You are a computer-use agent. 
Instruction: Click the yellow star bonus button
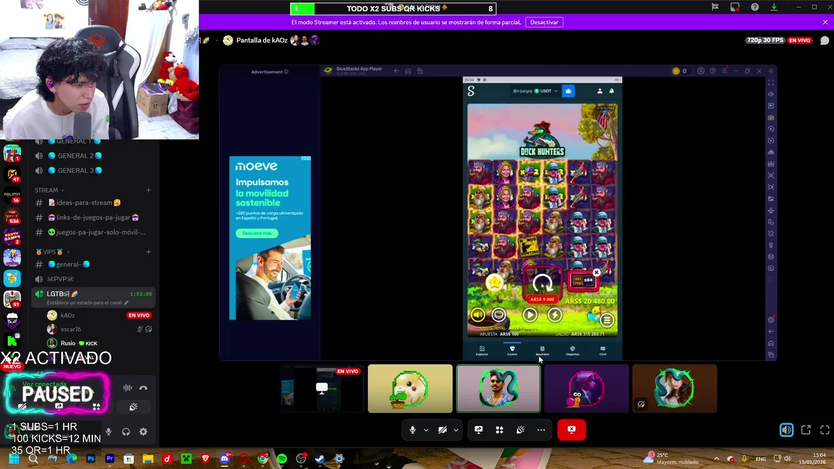point(495,283)
